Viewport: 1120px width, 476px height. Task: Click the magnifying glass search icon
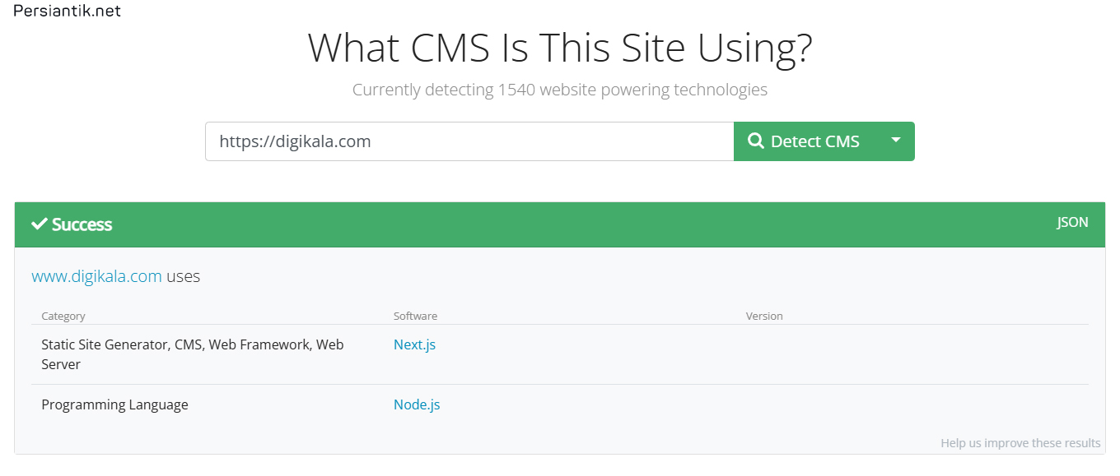(x=756, y=141)
